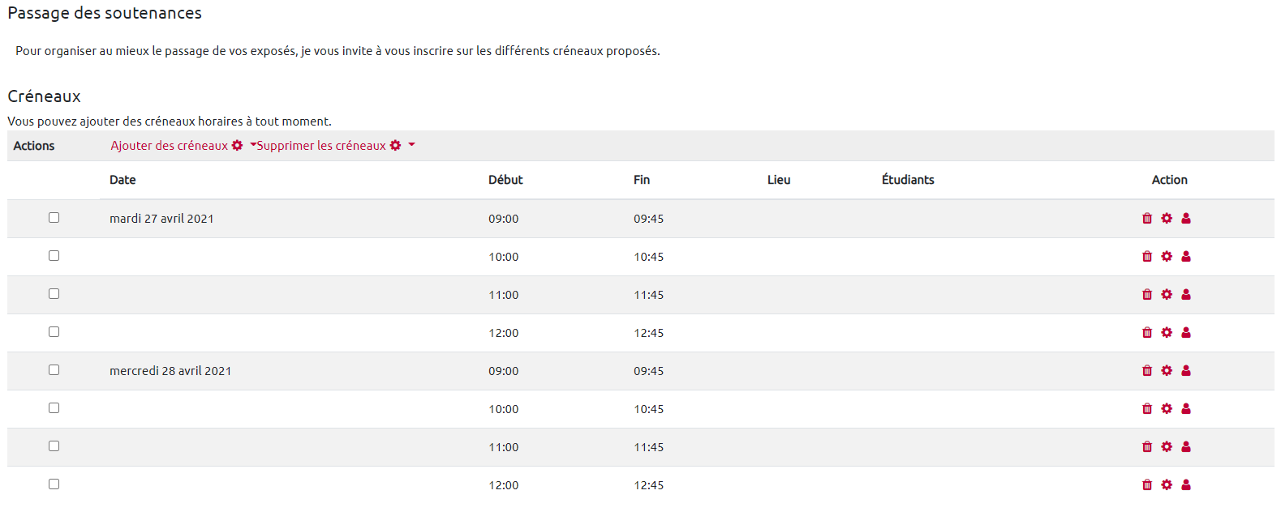Check the box for mardi 27 avril 09:00
1281x516 pixels.
(54, 218)
